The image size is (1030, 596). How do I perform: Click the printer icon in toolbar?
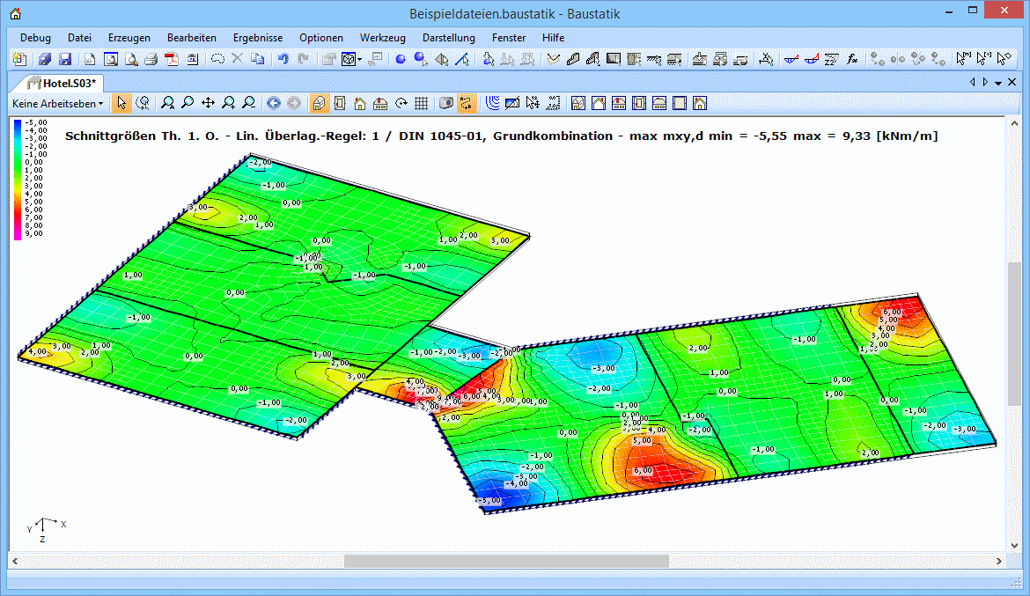pyautogui.click(x=151, y=59)
